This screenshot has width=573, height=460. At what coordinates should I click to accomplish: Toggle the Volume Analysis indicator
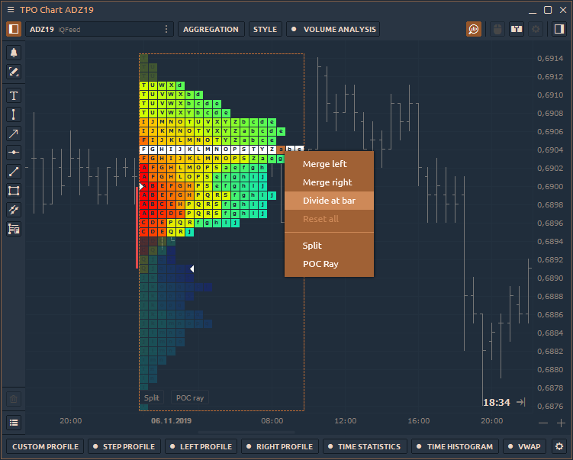click(333, 30)
